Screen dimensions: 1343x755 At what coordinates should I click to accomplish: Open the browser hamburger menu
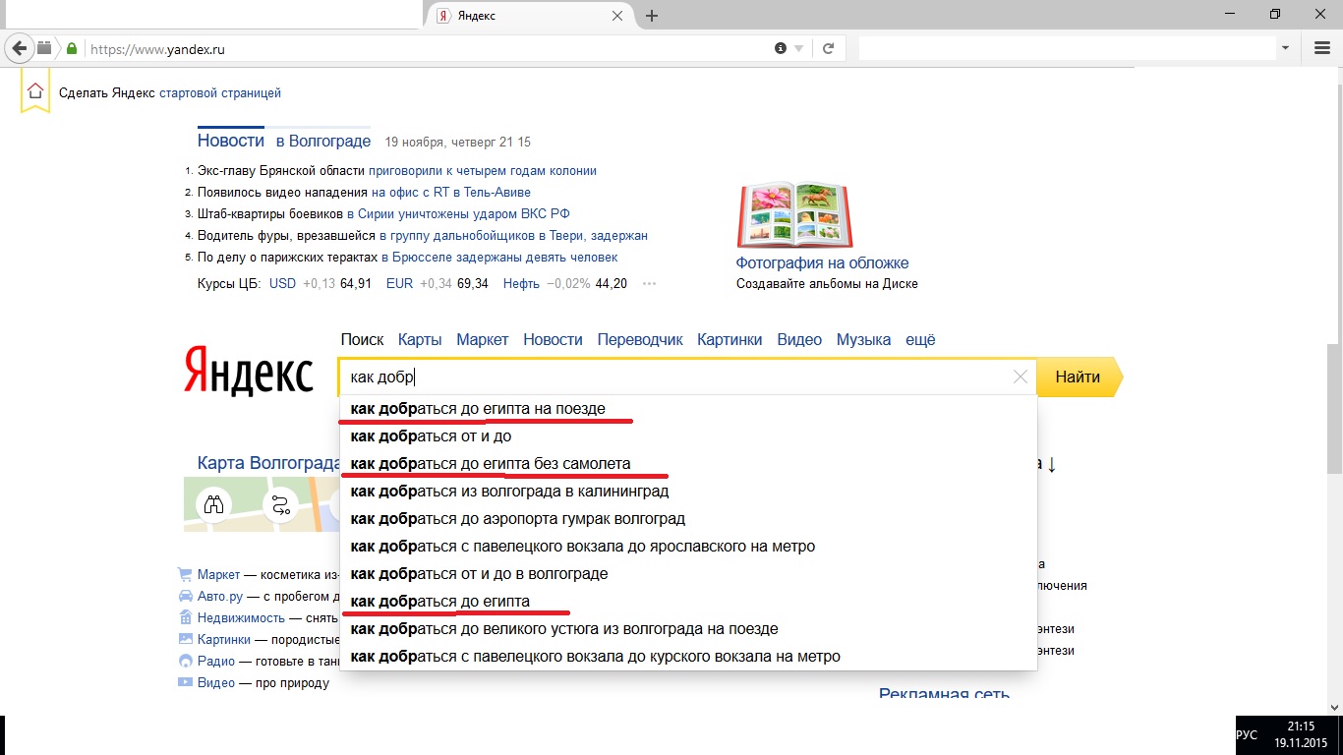[x=1322, y=48]
